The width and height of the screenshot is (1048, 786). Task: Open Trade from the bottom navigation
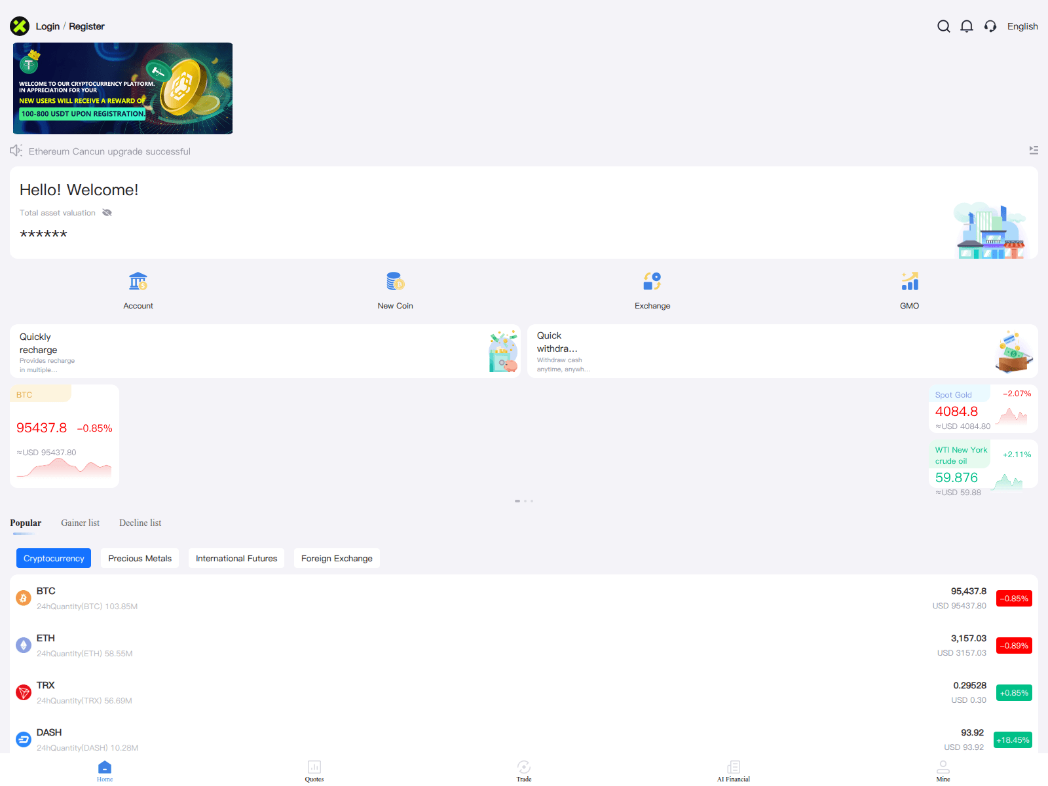524,770
